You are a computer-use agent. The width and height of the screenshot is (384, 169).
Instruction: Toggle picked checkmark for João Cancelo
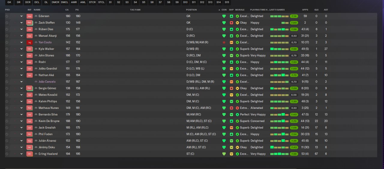7,82
